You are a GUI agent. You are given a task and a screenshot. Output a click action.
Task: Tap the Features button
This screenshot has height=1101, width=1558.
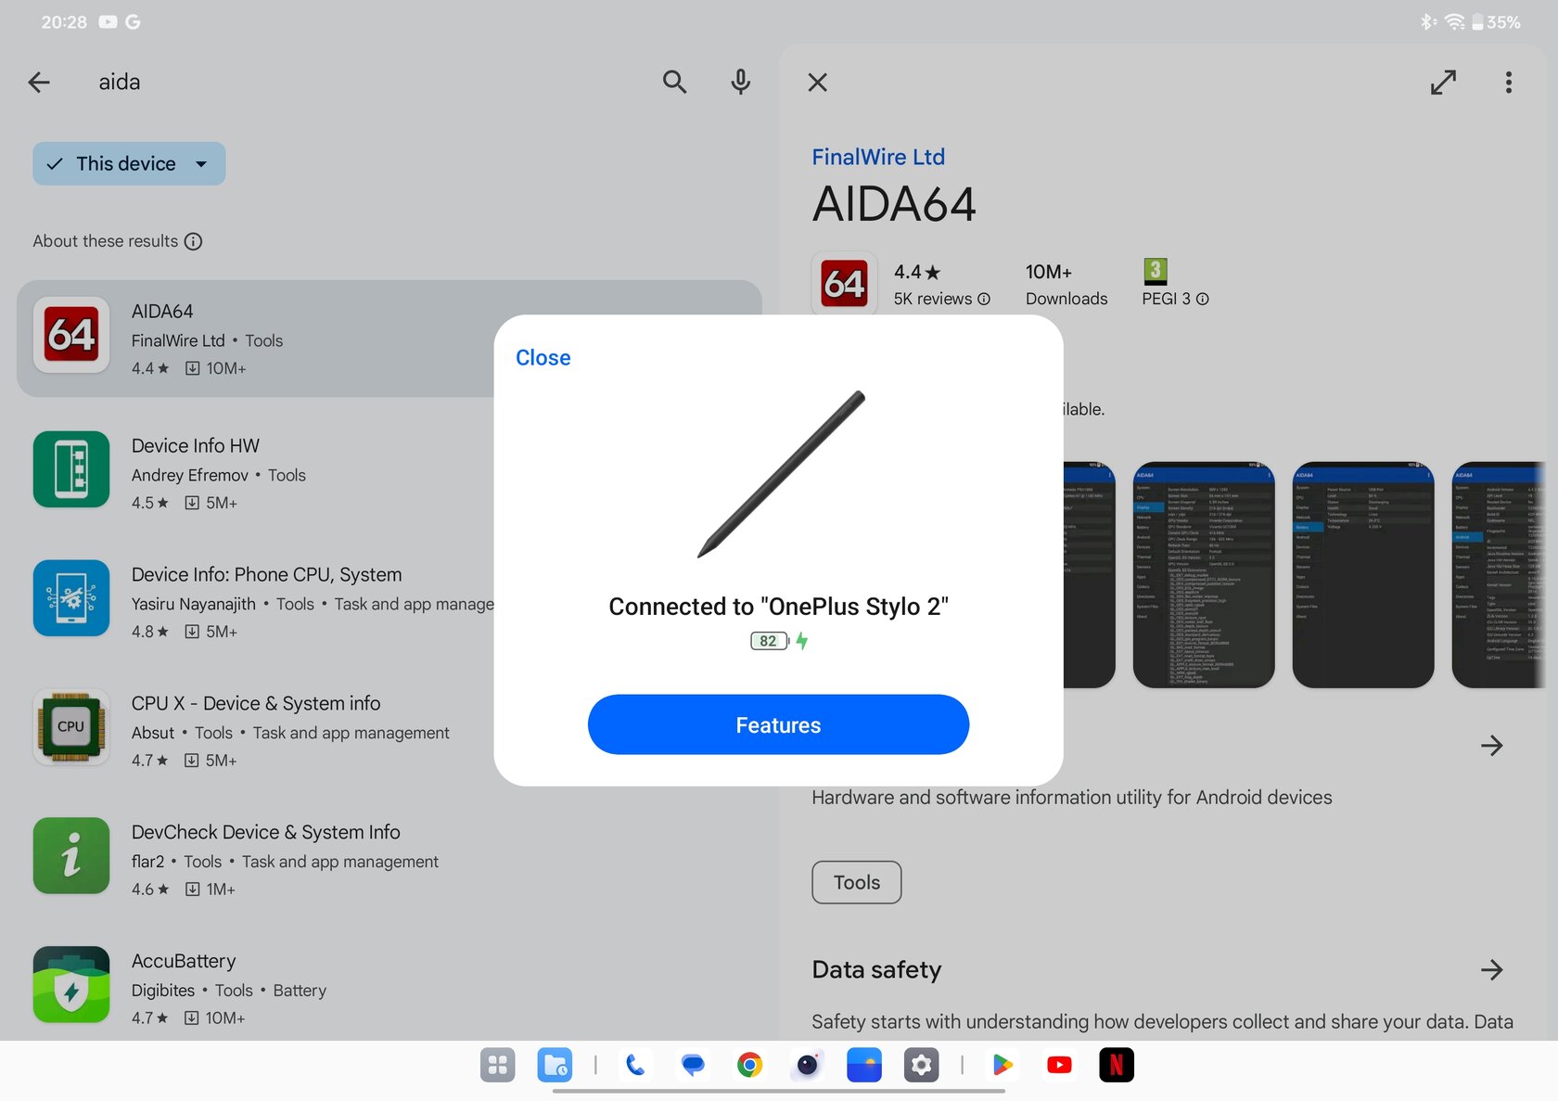(778, 724)
